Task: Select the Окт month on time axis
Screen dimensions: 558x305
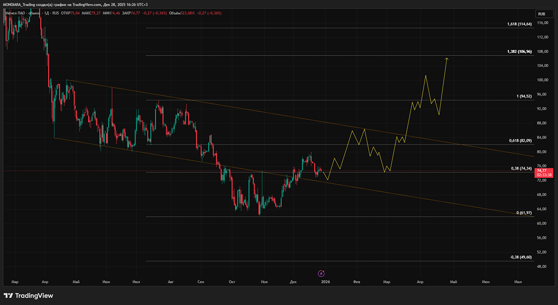Action: 232,283
